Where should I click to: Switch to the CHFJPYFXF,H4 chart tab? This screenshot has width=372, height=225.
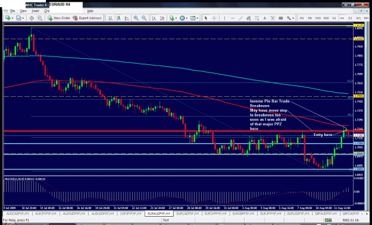131,213
